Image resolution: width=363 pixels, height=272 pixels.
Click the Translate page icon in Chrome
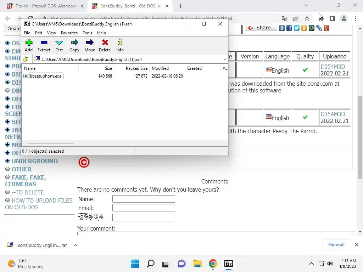point(284,18)
